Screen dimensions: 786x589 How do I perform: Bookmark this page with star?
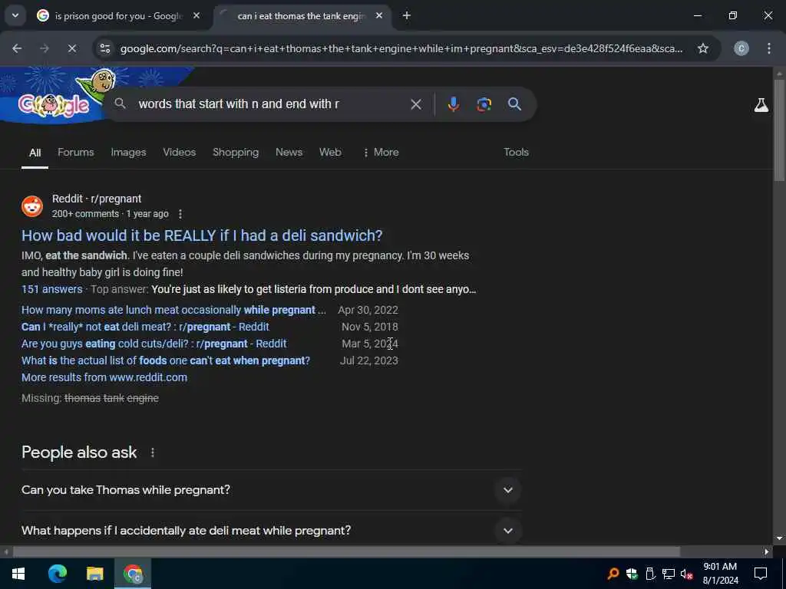click(703, 48)
